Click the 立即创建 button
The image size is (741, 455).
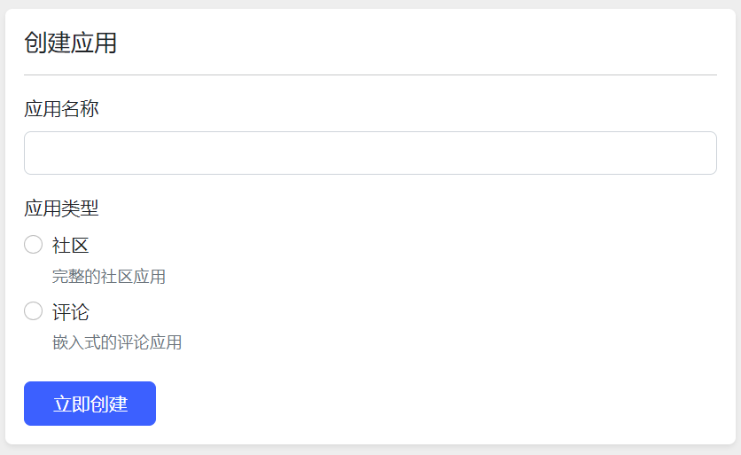point(90,404)
